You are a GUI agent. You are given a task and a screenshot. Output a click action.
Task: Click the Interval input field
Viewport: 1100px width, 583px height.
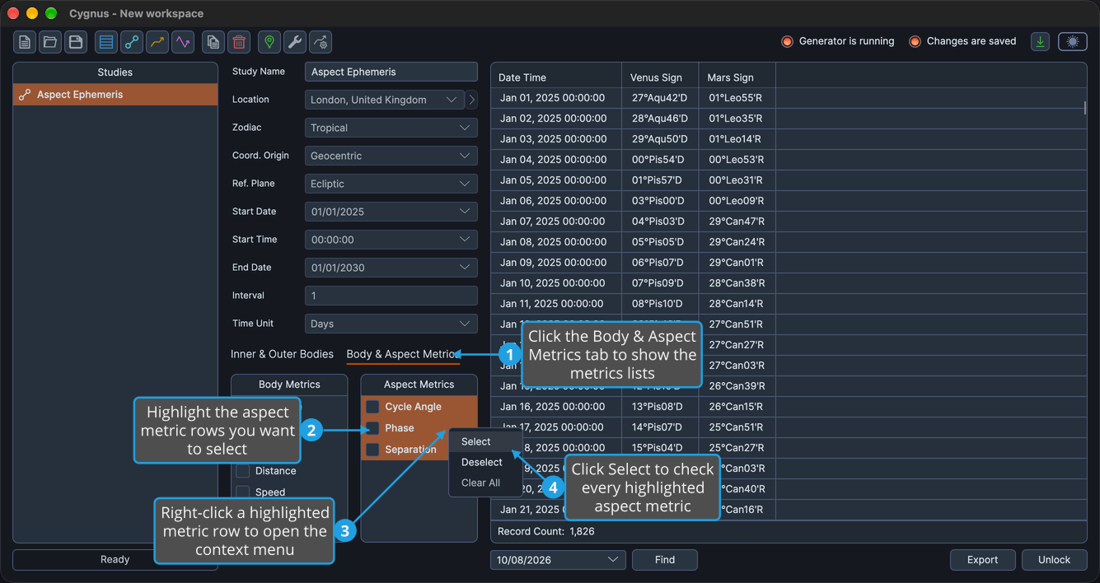[x=391, y=296]
